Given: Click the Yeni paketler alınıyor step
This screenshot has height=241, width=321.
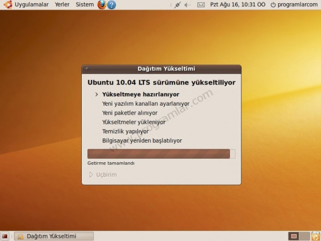Looking at the screenshot, I should tap(130, 113).
